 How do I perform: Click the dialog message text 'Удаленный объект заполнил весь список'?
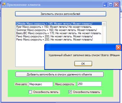pos(74,55)
